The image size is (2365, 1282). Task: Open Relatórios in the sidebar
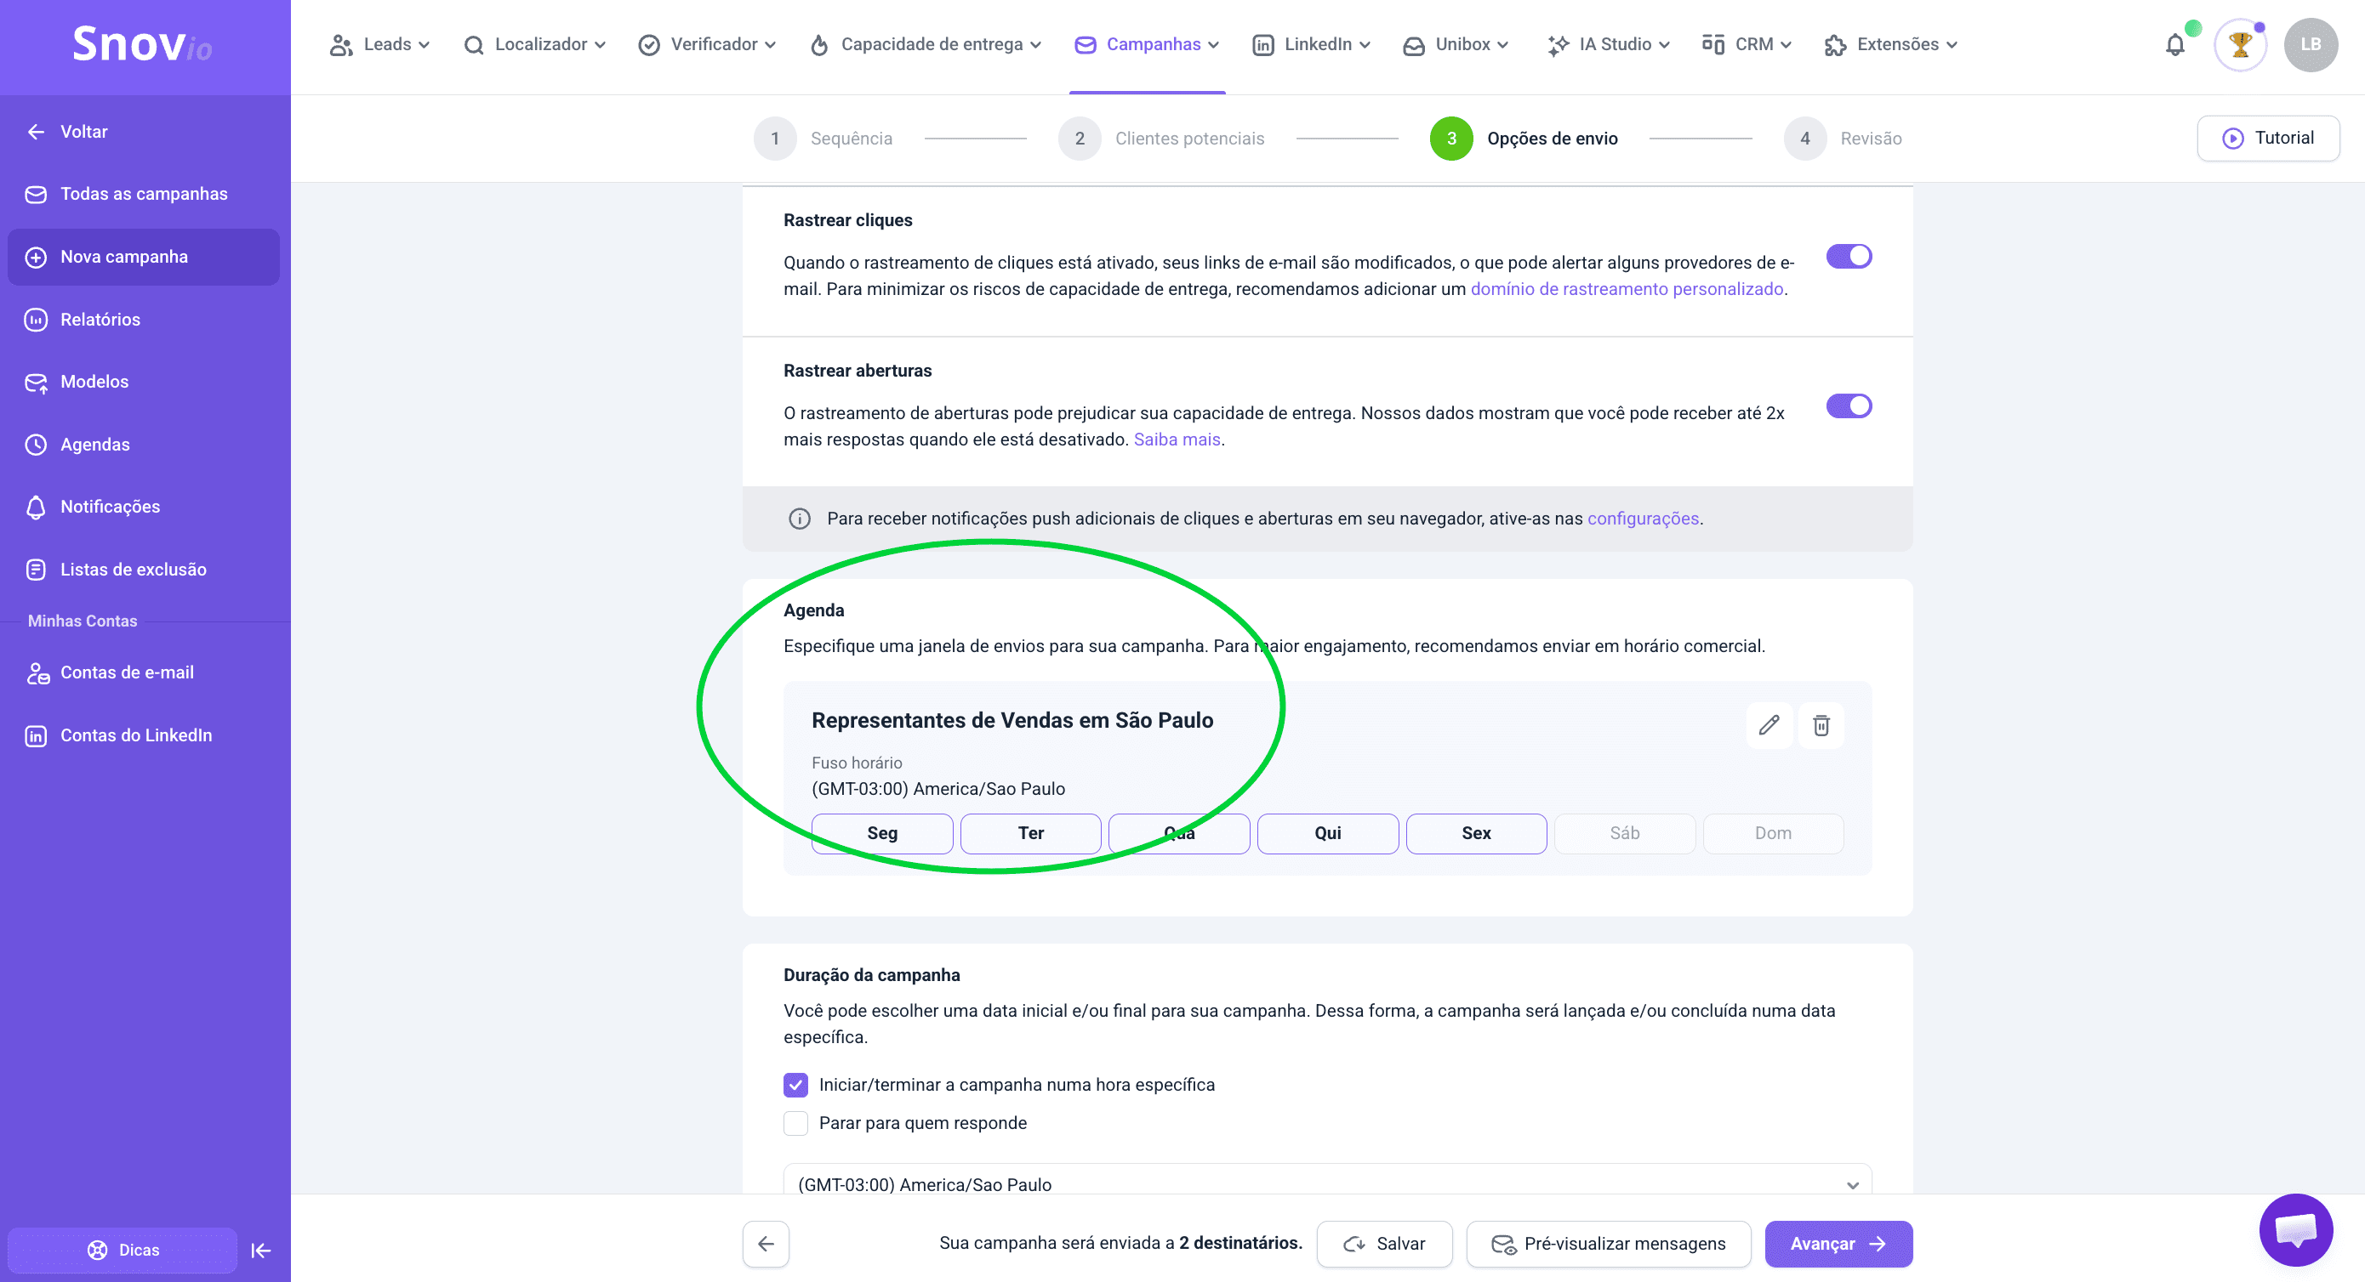coord(100,320)
